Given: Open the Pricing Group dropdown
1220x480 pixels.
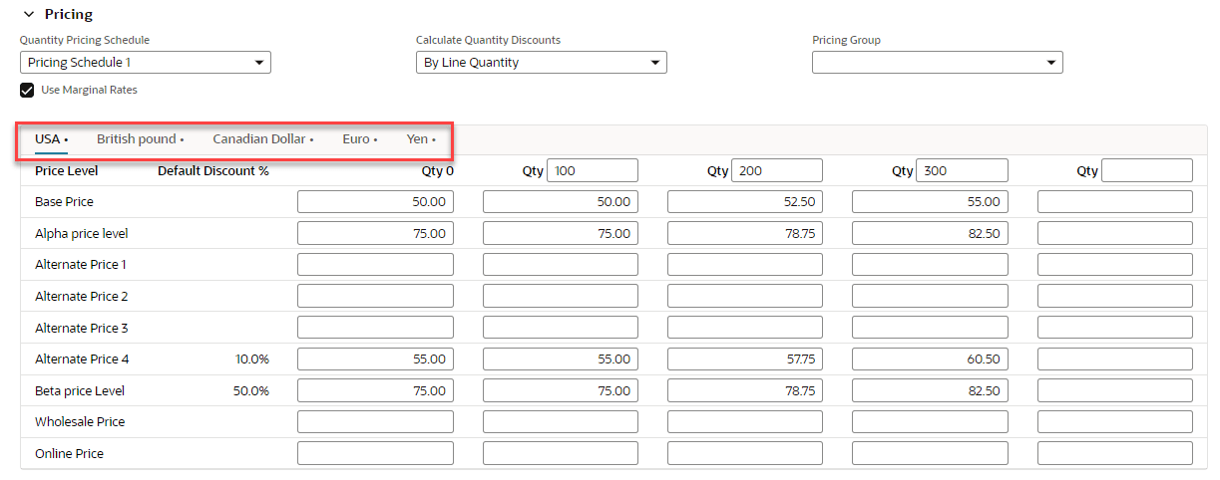Looking at the screenshot, I should tap(938, 63).
